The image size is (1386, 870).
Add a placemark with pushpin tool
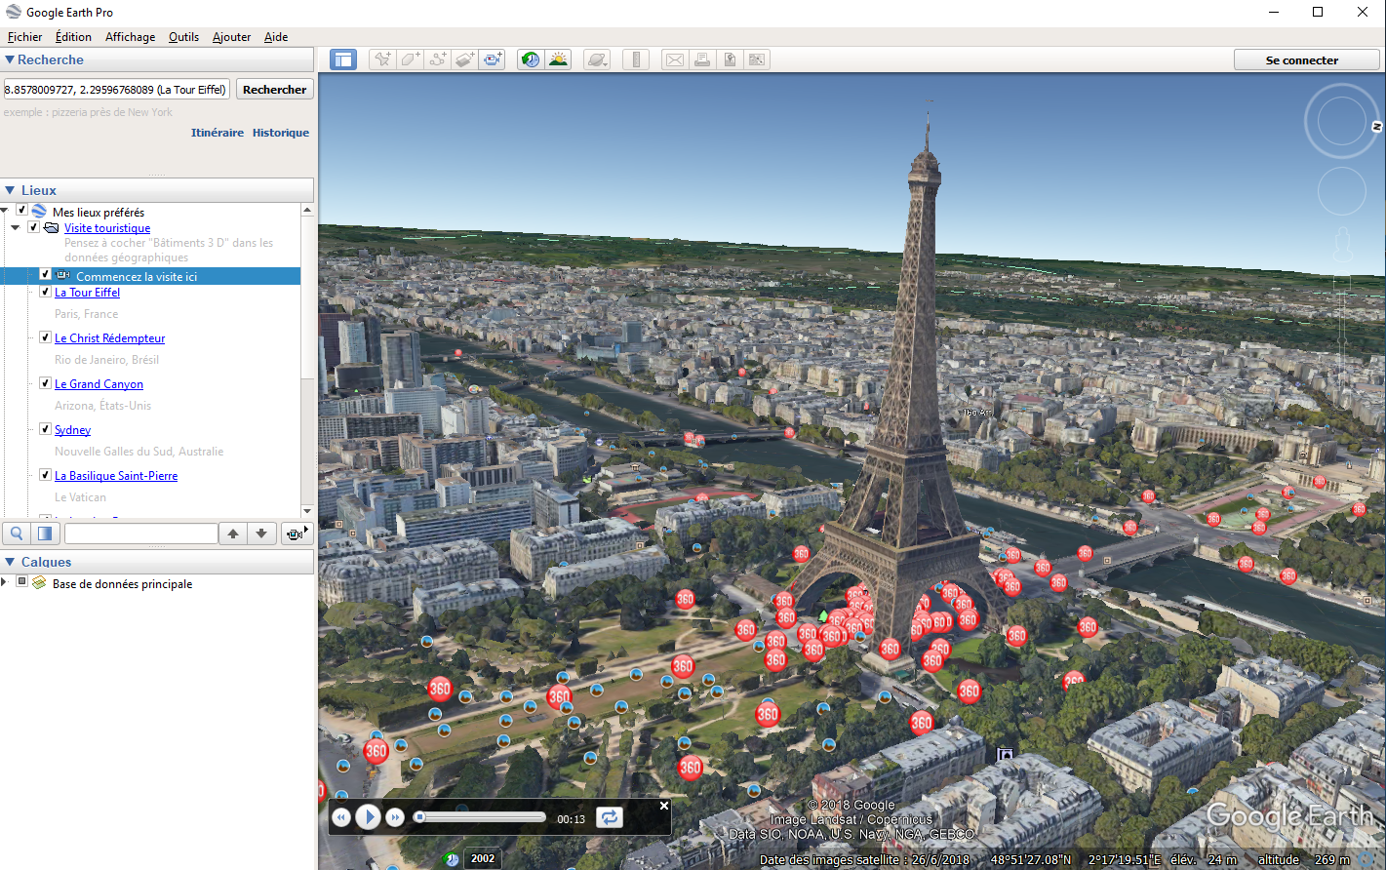(382, 59)
